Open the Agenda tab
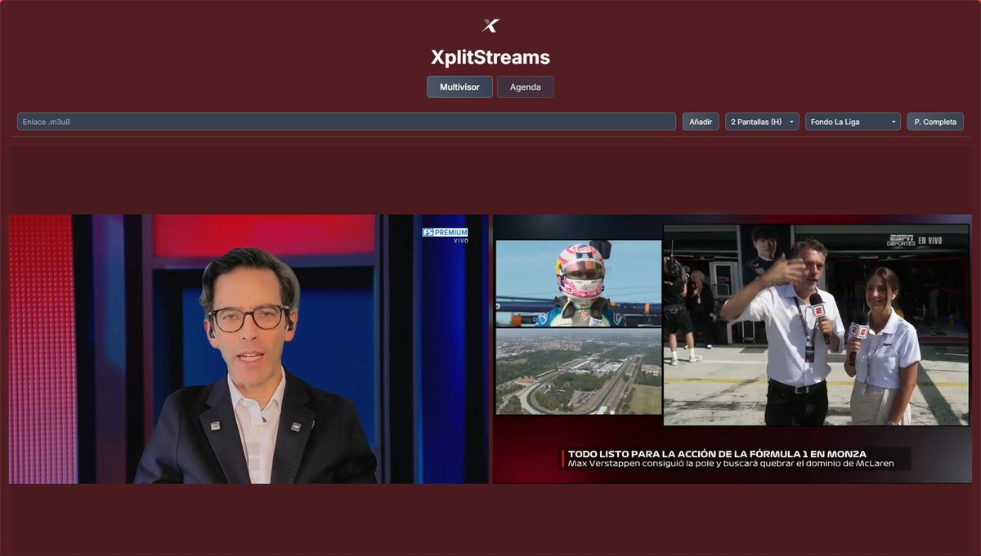The width and height of the screenshot is (981, 556). [526, 87]
